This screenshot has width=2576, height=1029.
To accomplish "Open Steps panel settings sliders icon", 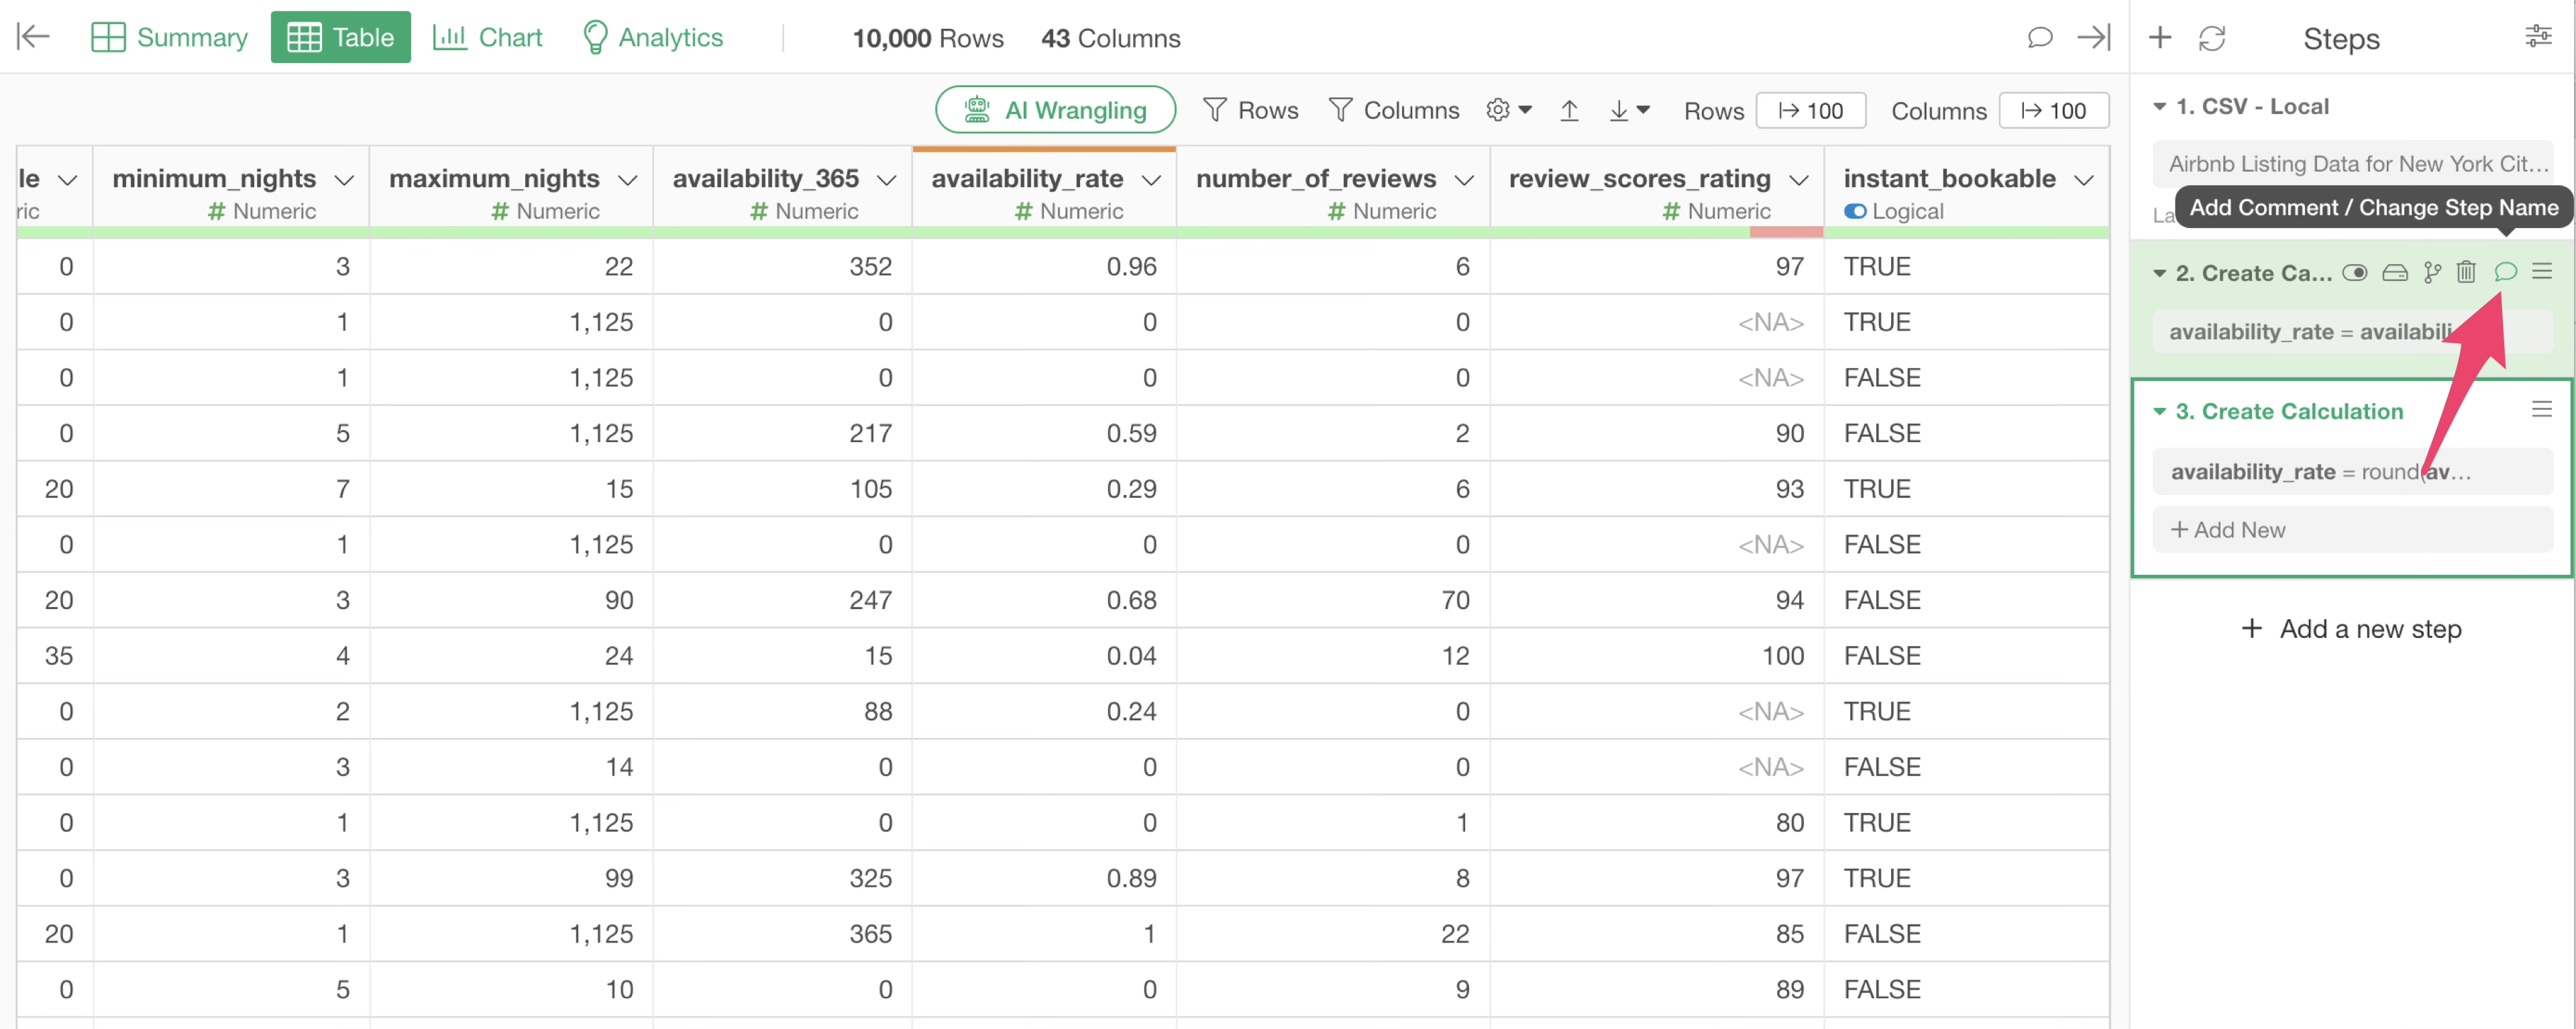I will coord(2538,37).
